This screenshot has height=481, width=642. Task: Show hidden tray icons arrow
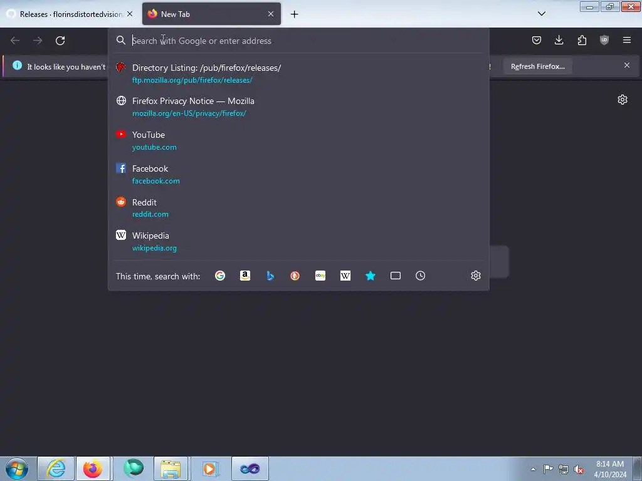coord(533,469)
